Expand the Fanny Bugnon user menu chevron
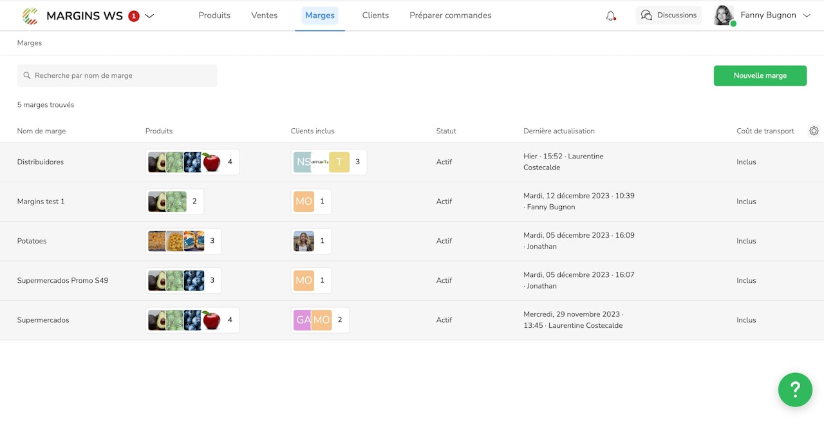Image resolution: width=824 pixels, height=447 pixels. click(807, 15)
